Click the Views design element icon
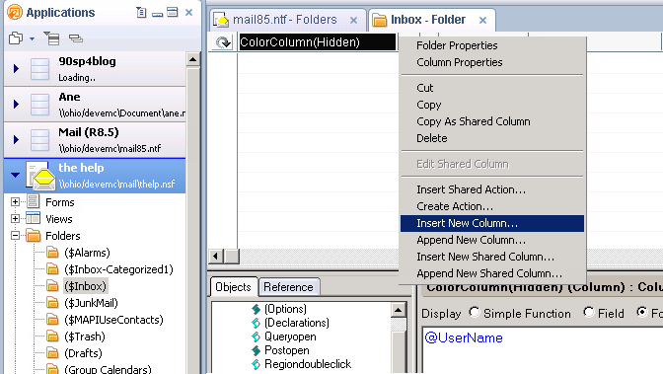Screen dimensions: 663x374 tap(33, 218)
